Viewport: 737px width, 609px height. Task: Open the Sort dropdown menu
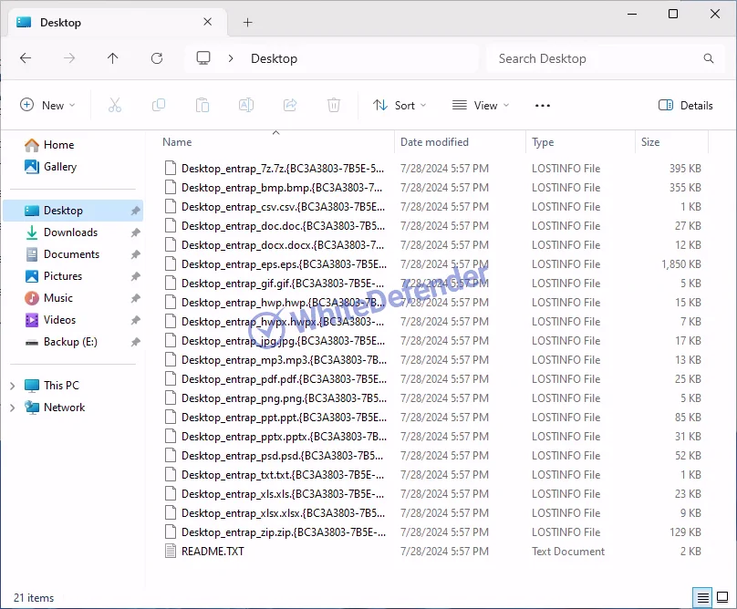[x=400, y=106]
